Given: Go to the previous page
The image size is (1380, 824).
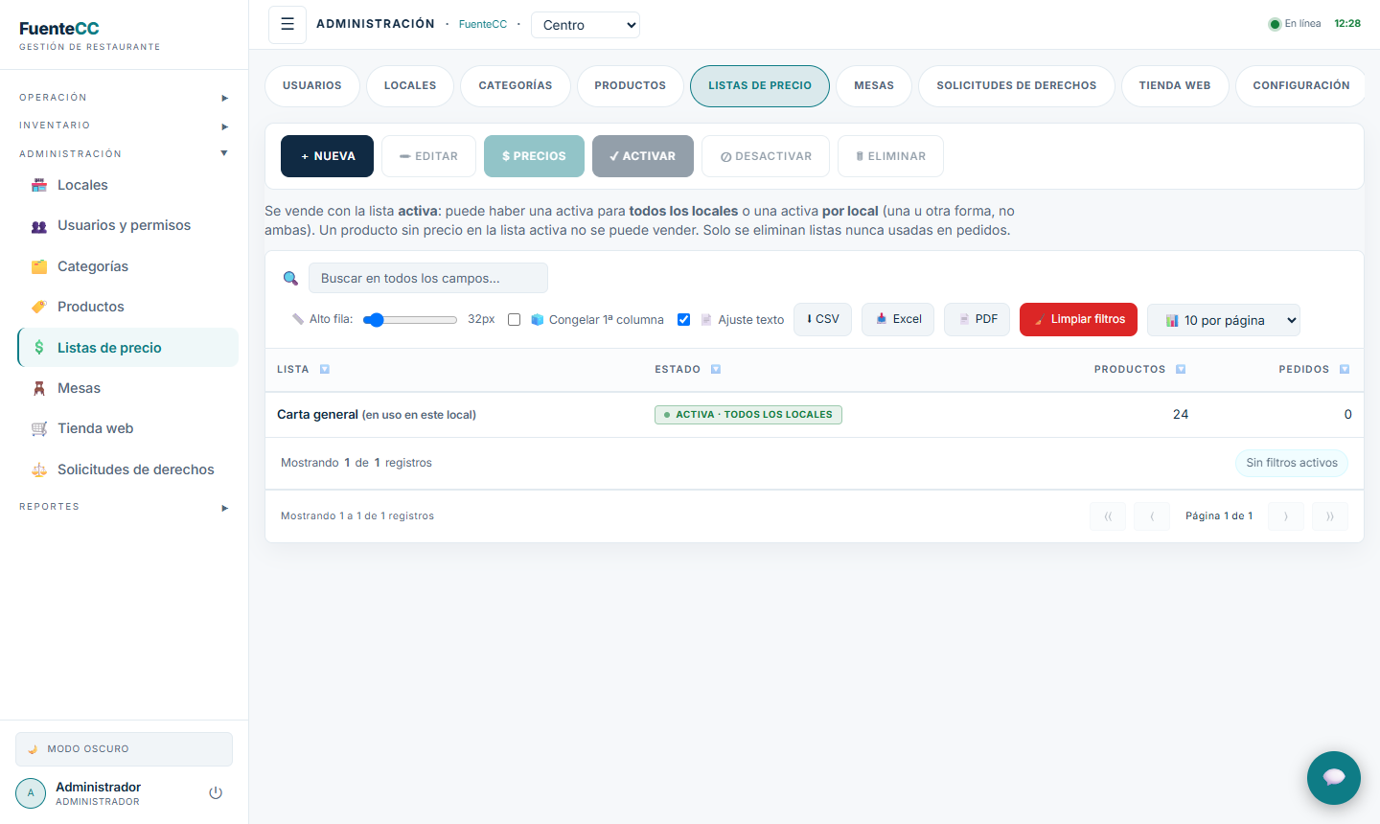Looking at the screenshot, I should [x=1152, y=516].
